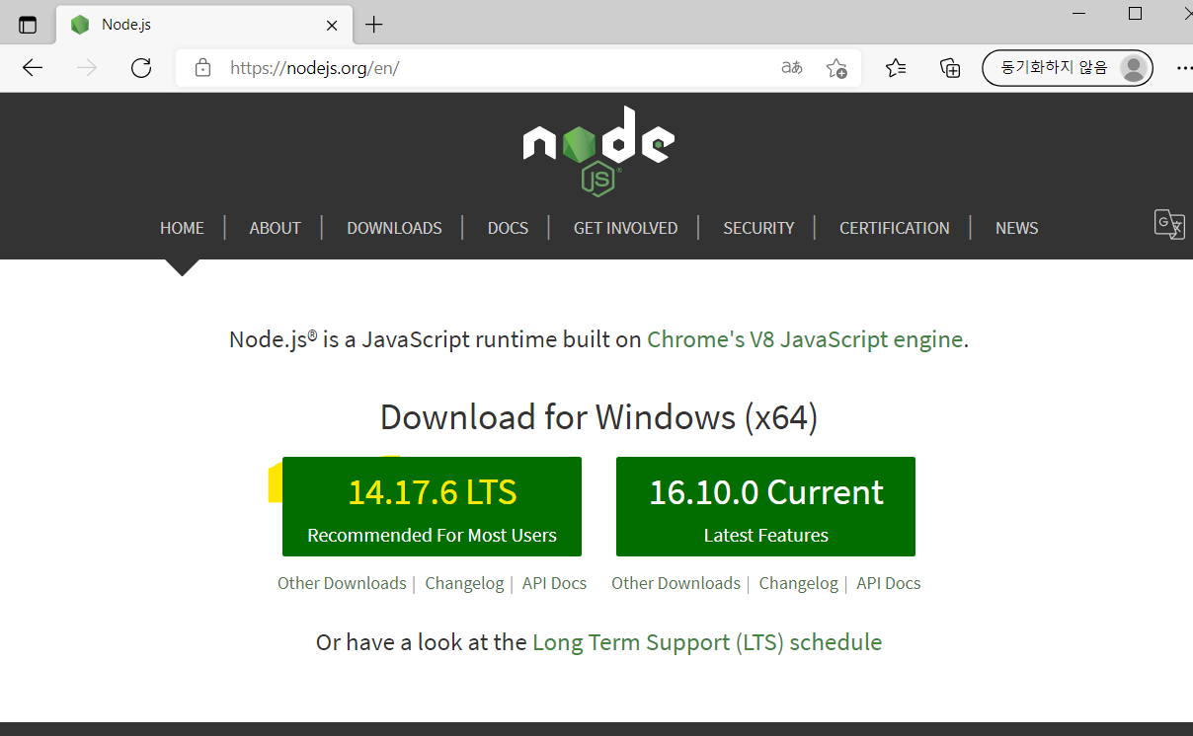The width and height of the screenshot is (1193, 736).
Task: Open the browser Settings and more menu
Action: click(1184, 68)
